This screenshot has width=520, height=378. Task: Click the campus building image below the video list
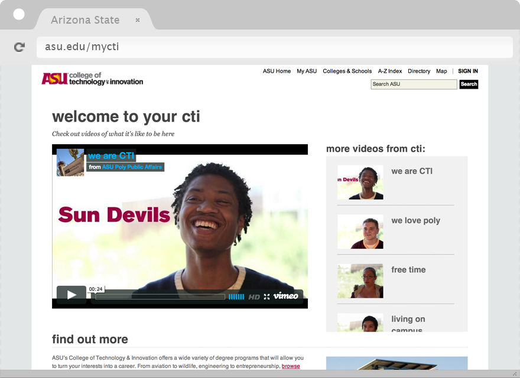[396, 363]
